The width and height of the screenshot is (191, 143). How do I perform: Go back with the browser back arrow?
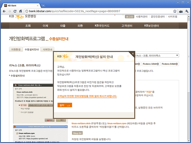click(x=4, y=11)
